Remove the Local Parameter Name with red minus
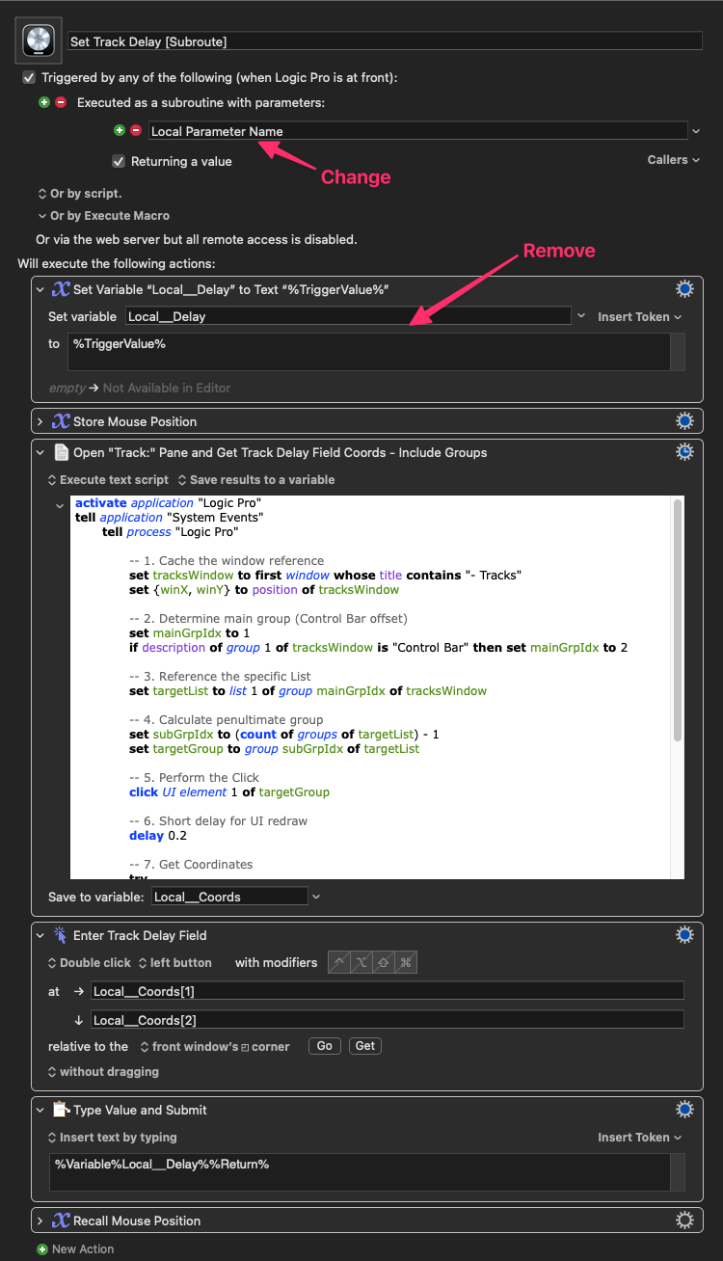 136,131
